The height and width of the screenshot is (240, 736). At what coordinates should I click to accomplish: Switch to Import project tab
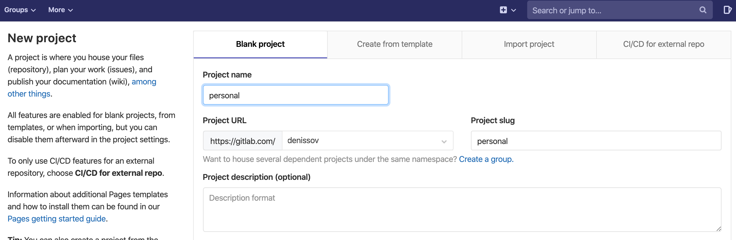tap(529, 44)
